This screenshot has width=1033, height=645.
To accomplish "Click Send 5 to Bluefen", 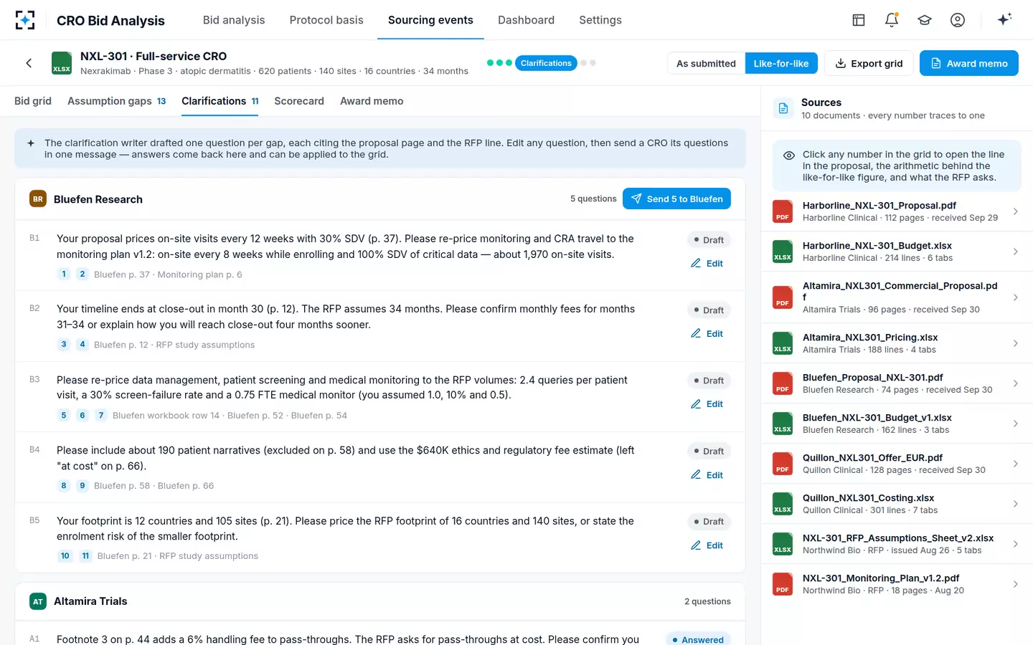I will tap(676, 199).
